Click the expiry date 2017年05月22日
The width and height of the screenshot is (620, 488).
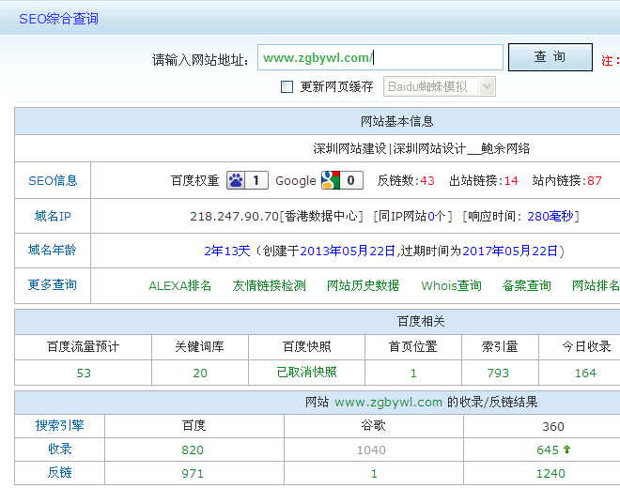coord(510,251)
